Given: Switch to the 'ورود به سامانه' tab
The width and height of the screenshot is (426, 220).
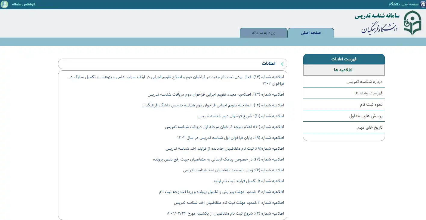Looking at the screenshot, I should (x=264, y=33).
